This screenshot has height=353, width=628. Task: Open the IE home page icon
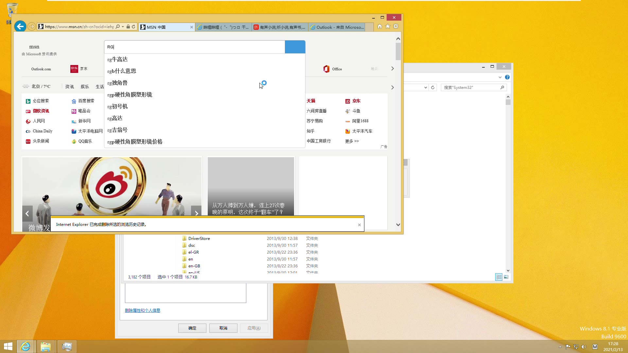379,26
